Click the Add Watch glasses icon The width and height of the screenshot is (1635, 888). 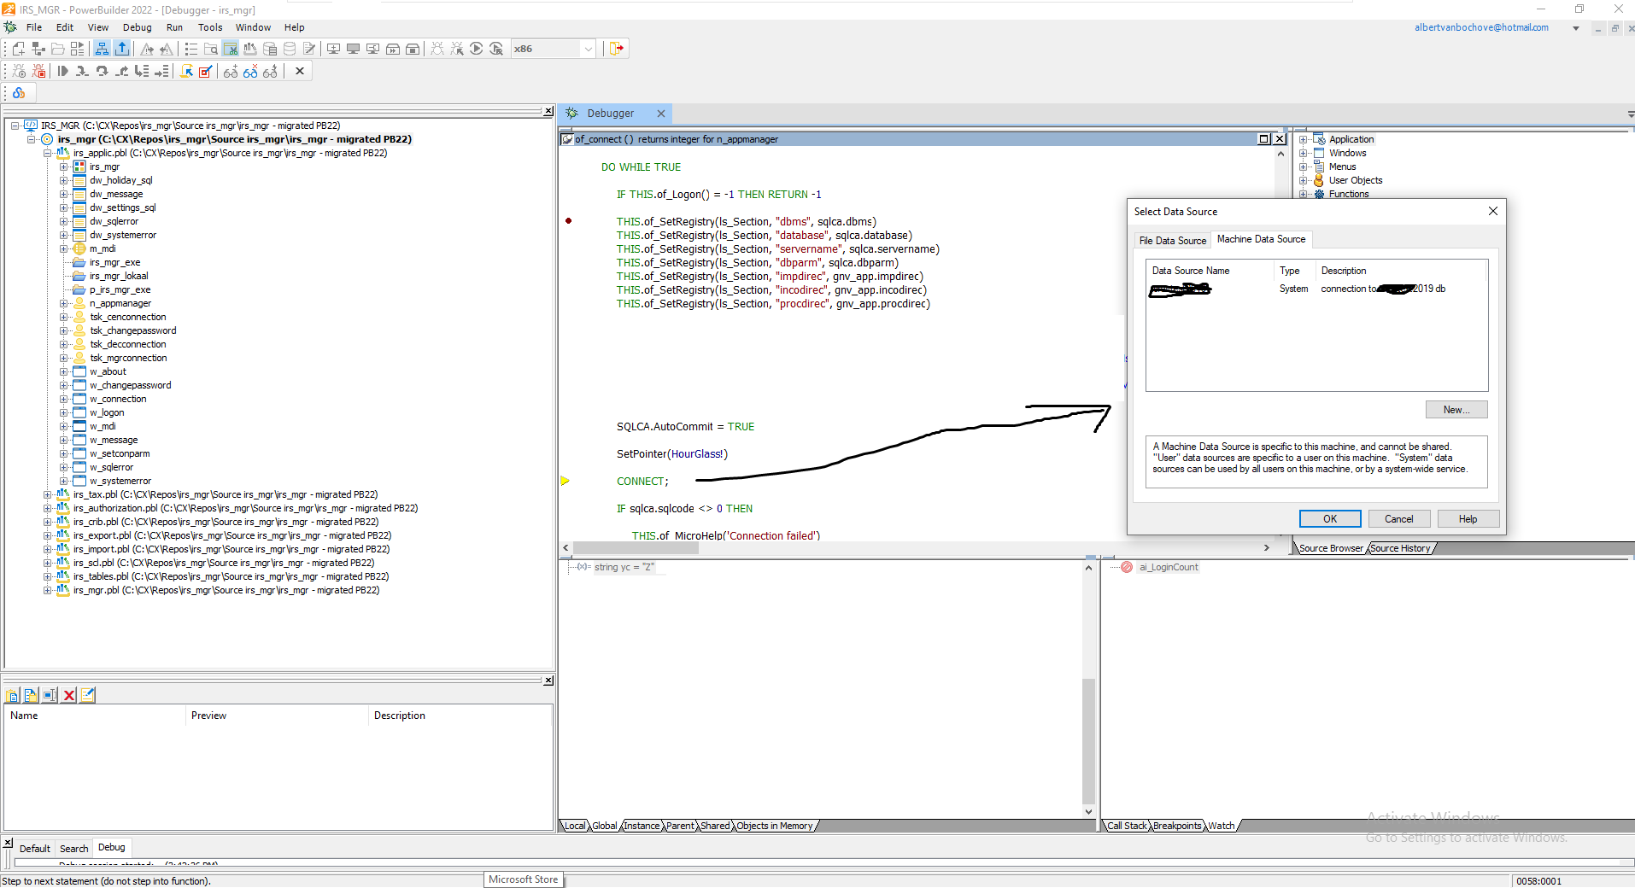point(231,72)
